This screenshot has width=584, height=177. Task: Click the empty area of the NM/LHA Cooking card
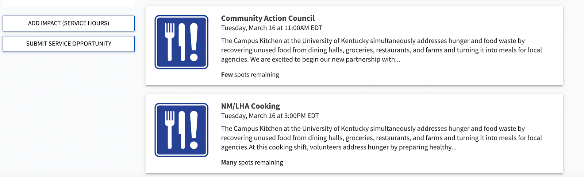(438, 162)
